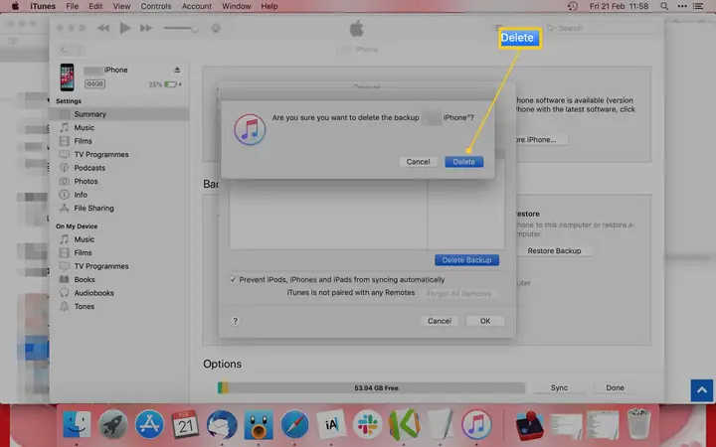Cancel the delete backup confirmation dialog

point(418,162)
